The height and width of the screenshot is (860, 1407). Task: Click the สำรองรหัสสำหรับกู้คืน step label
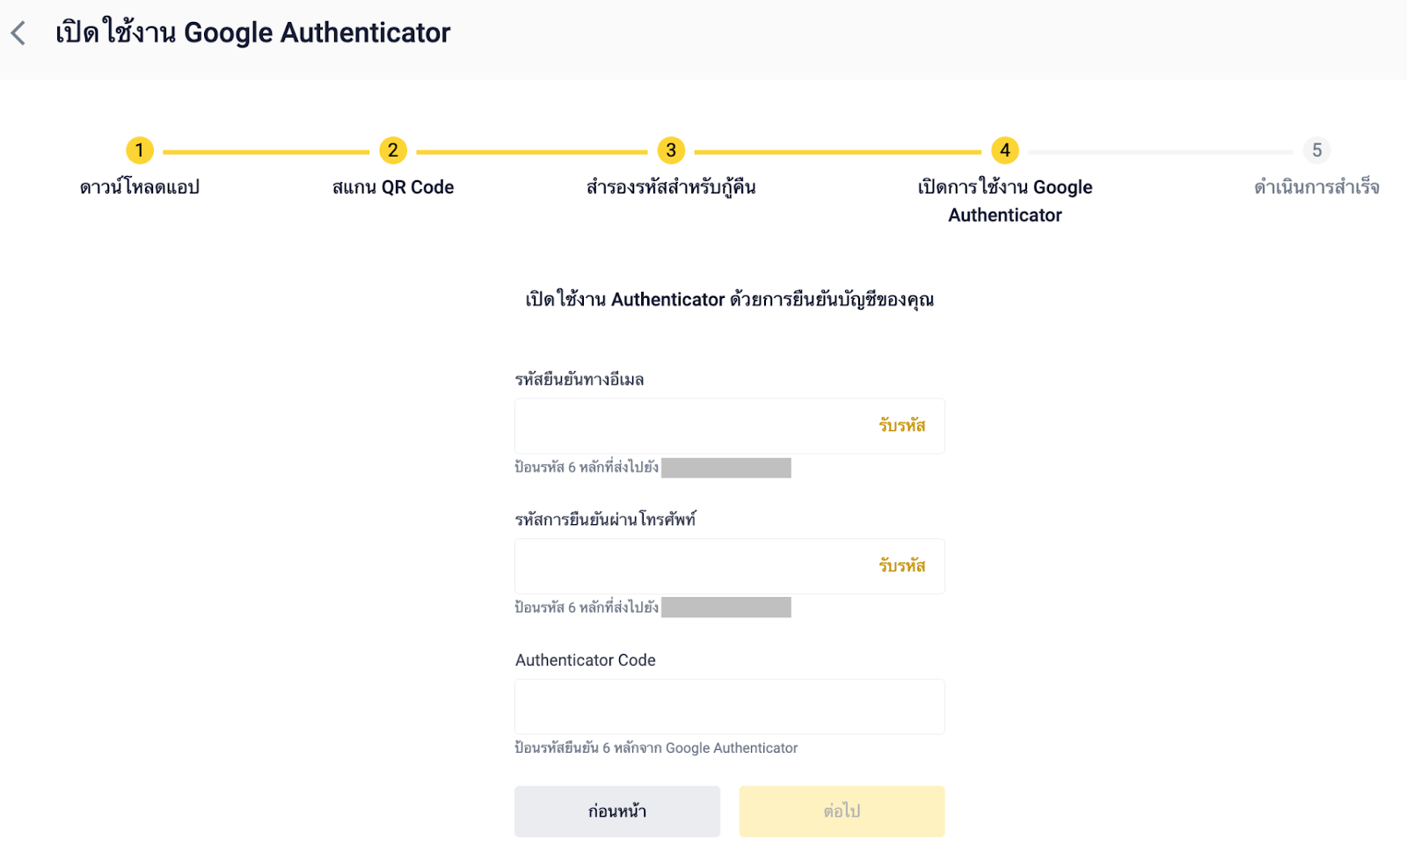coord(671,187)
